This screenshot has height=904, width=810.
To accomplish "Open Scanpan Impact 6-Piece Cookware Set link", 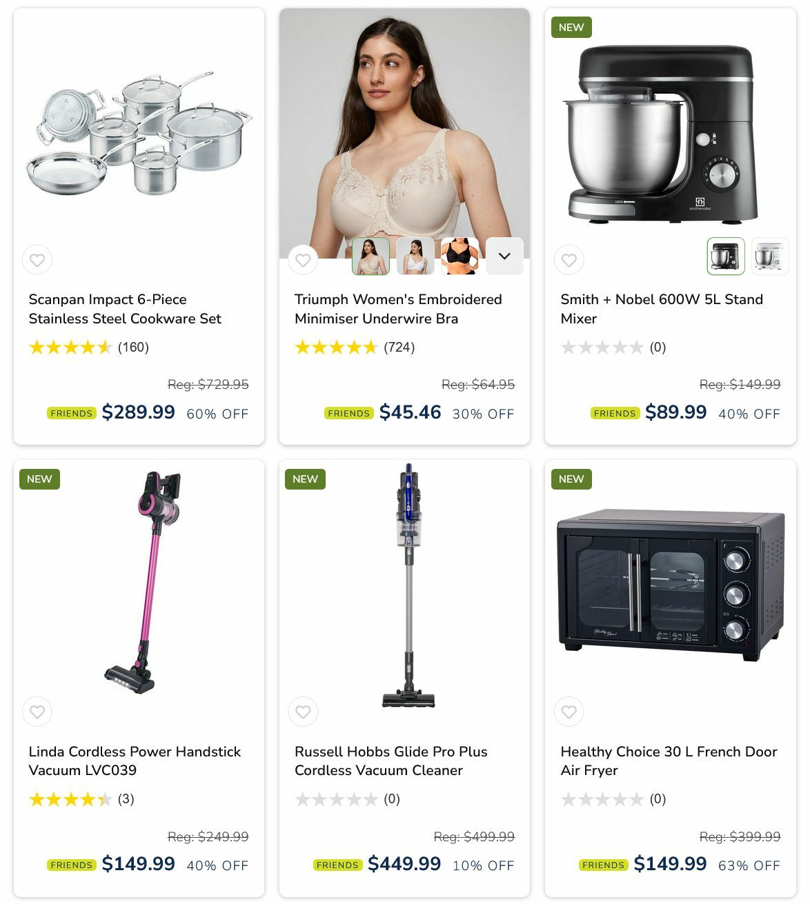I will 125,309.
